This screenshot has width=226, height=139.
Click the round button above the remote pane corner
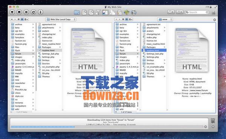pos(215,20)
